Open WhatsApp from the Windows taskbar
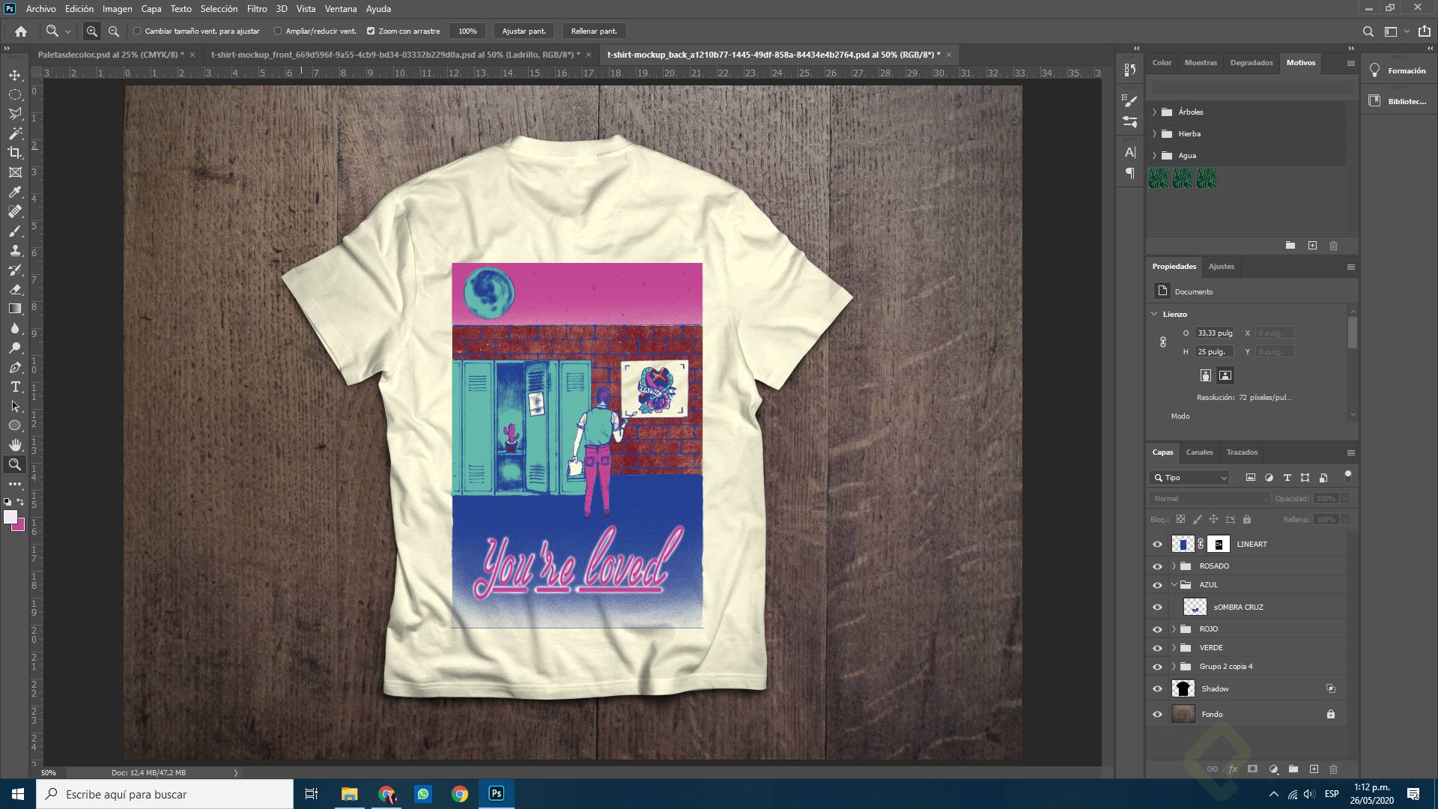The height and width of the screenshot is (809, 1438). coord(423,794)
